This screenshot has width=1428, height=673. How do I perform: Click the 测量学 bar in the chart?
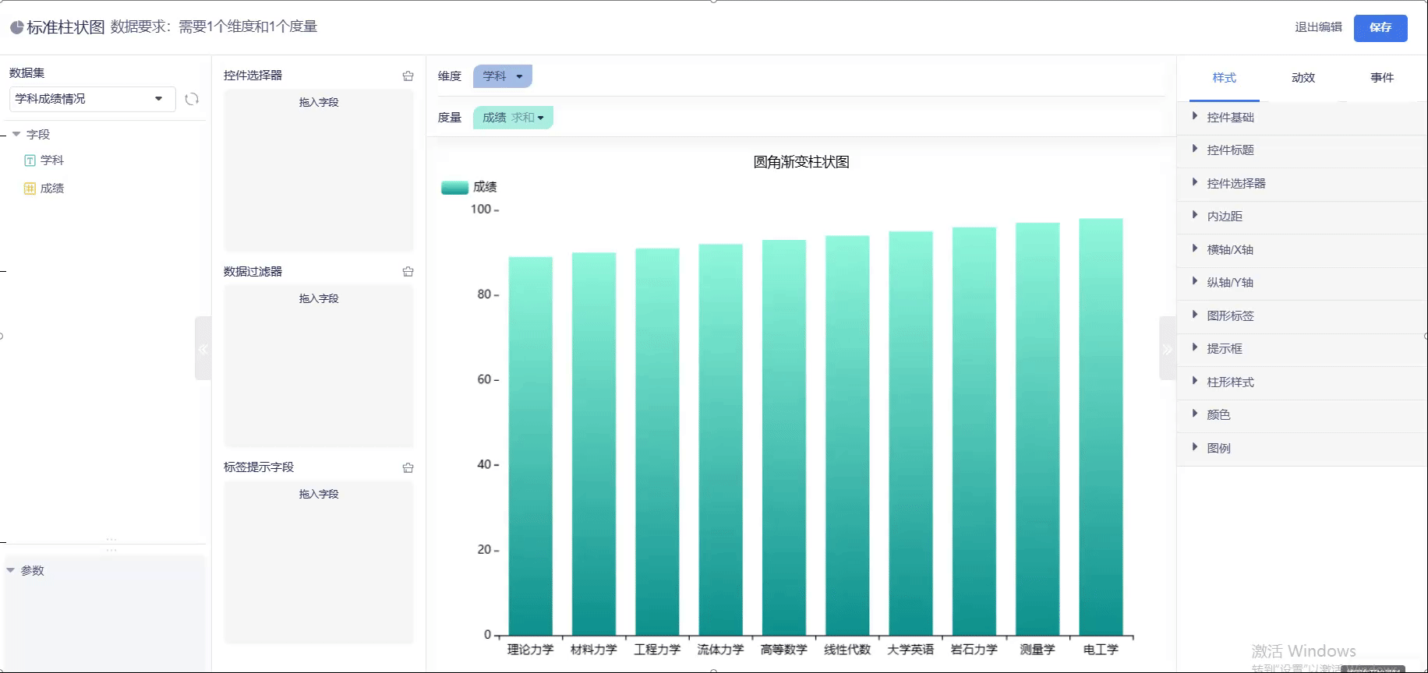click(1037, 429)
